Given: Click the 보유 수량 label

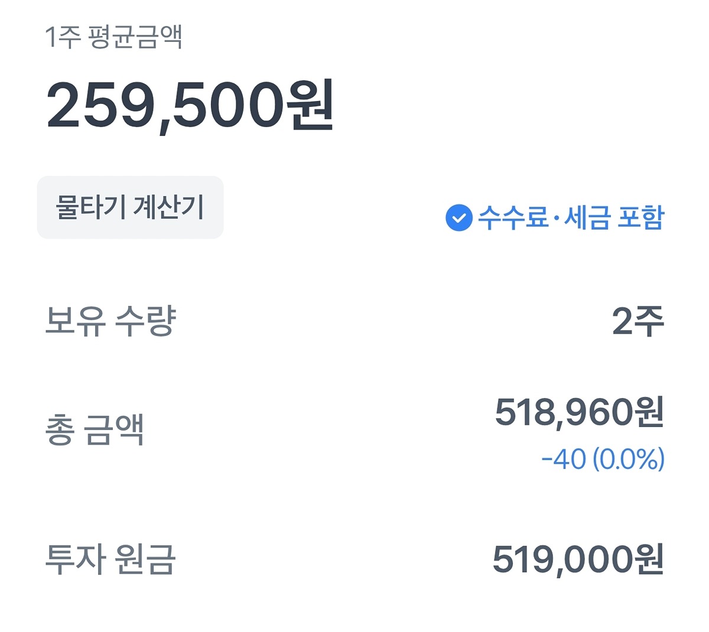Looking at the screenshot, I should pyautogui.click(x=110, y=321).
